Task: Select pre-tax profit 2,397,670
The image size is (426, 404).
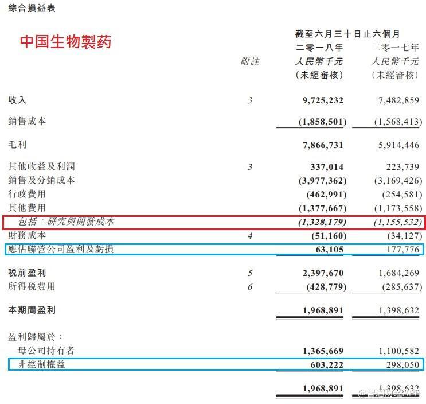Action: tap(323, 273)
